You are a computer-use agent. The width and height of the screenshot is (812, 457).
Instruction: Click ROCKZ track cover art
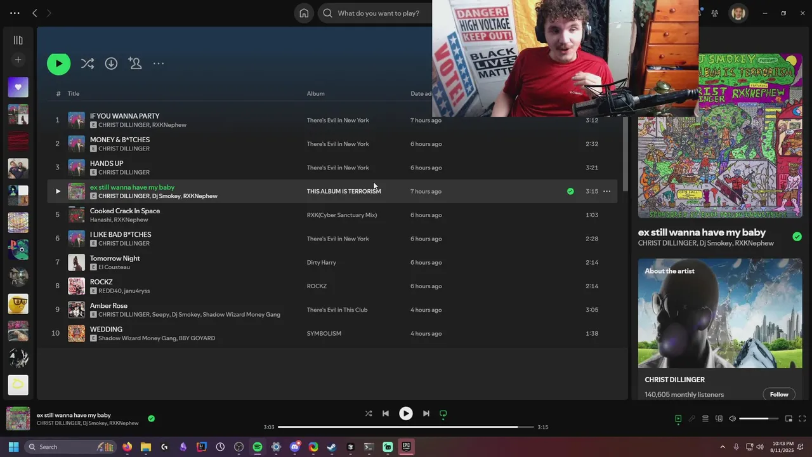click(76, 286)
